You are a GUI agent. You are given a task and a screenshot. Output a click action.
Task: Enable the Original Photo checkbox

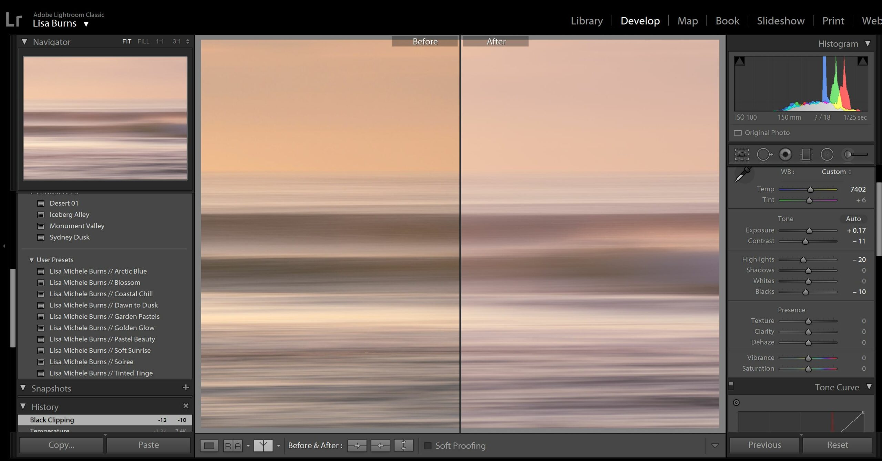point(738,133)
